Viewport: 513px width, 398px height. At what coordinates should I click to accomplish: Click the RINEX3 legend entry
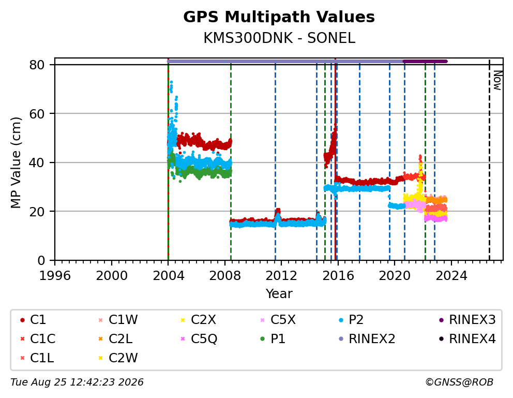467,320
